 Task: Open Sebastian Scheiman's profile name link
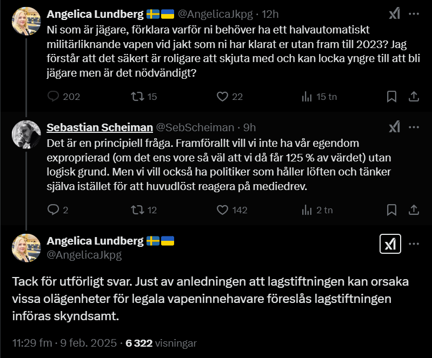coord(99,127)
